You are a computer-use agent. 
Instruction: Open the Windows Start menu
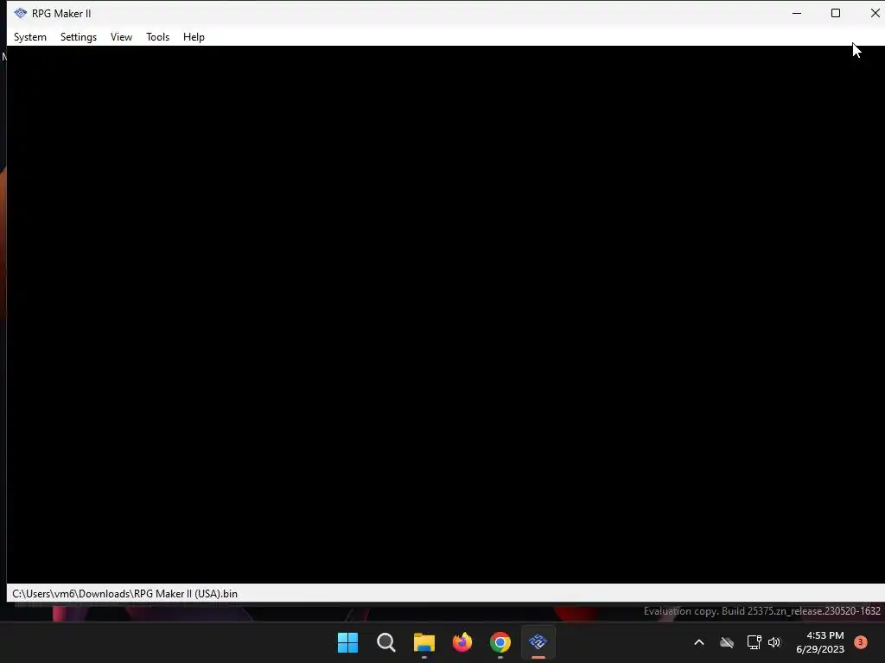point(347,642)
